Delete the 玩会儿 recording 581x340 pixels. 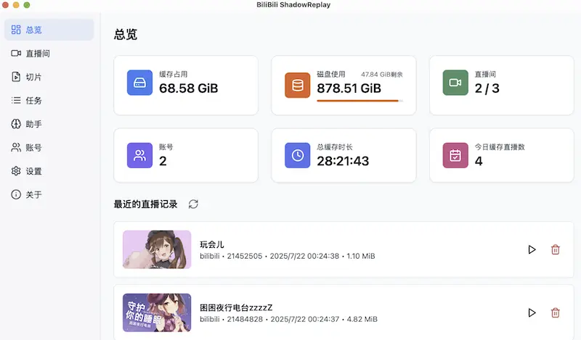pyautogui.click(x=555, y=249)
